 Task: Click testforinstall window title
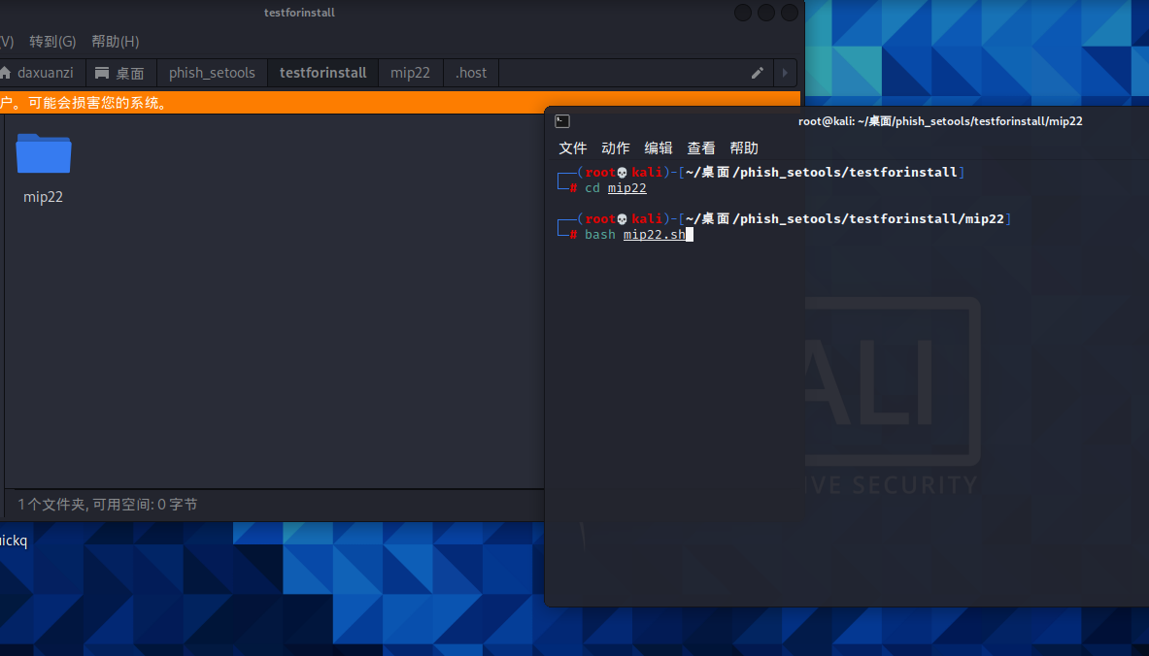[x=299, y=13]
